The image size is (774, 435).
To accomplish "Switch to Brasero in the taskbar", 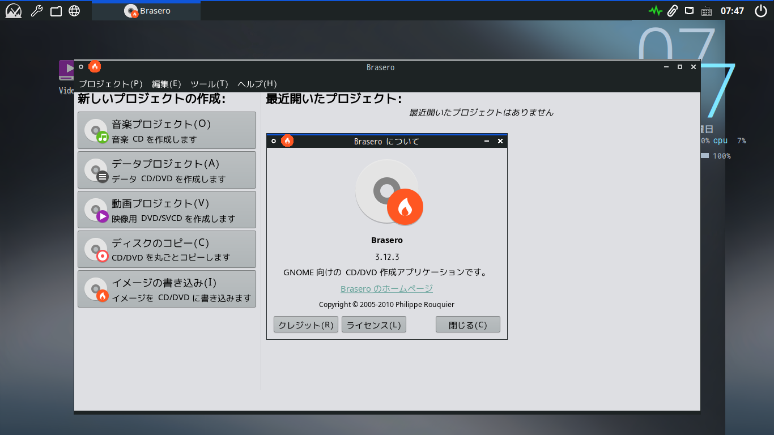I will point(146,11).
